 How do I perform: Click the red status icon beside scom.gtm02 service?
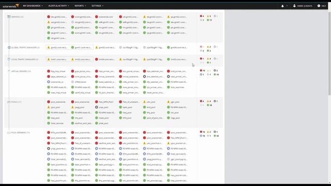coord(72,17)
